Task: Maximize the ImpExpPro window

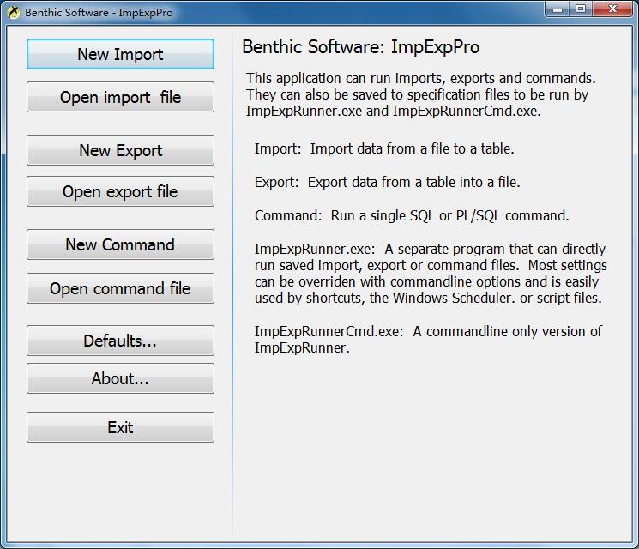Action: pyautogui.click(x=581, y=10)
